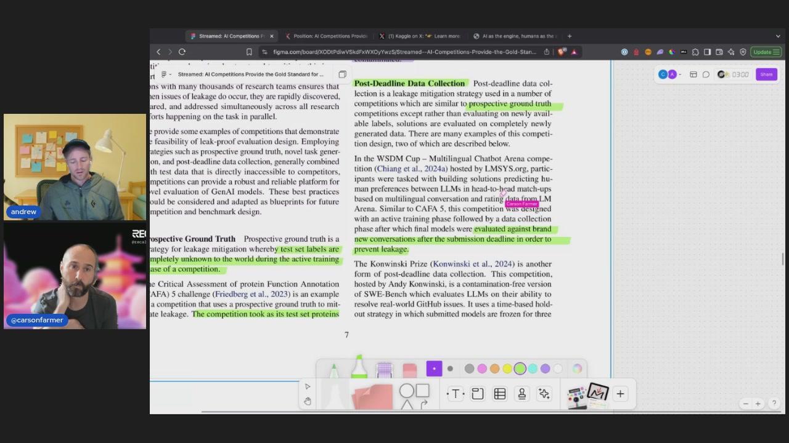Select the Hand pan tool

(x=308, y=401)
